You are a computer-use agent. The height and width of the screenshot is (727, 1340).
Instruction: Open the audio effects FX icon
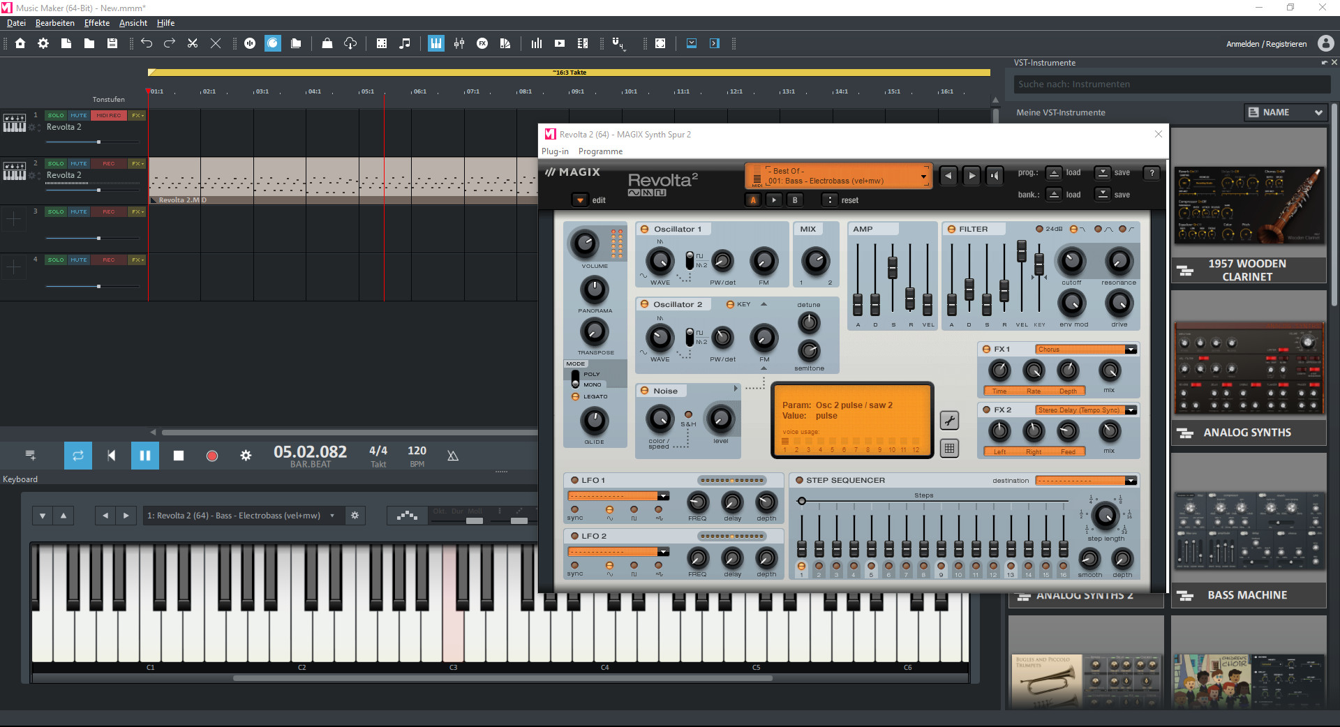483,43
